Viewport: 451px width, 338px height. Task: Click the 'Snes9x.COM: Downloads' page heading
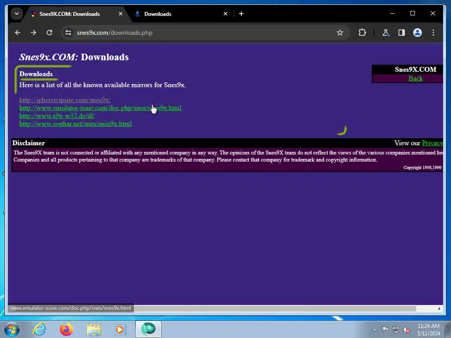(74, 57)
